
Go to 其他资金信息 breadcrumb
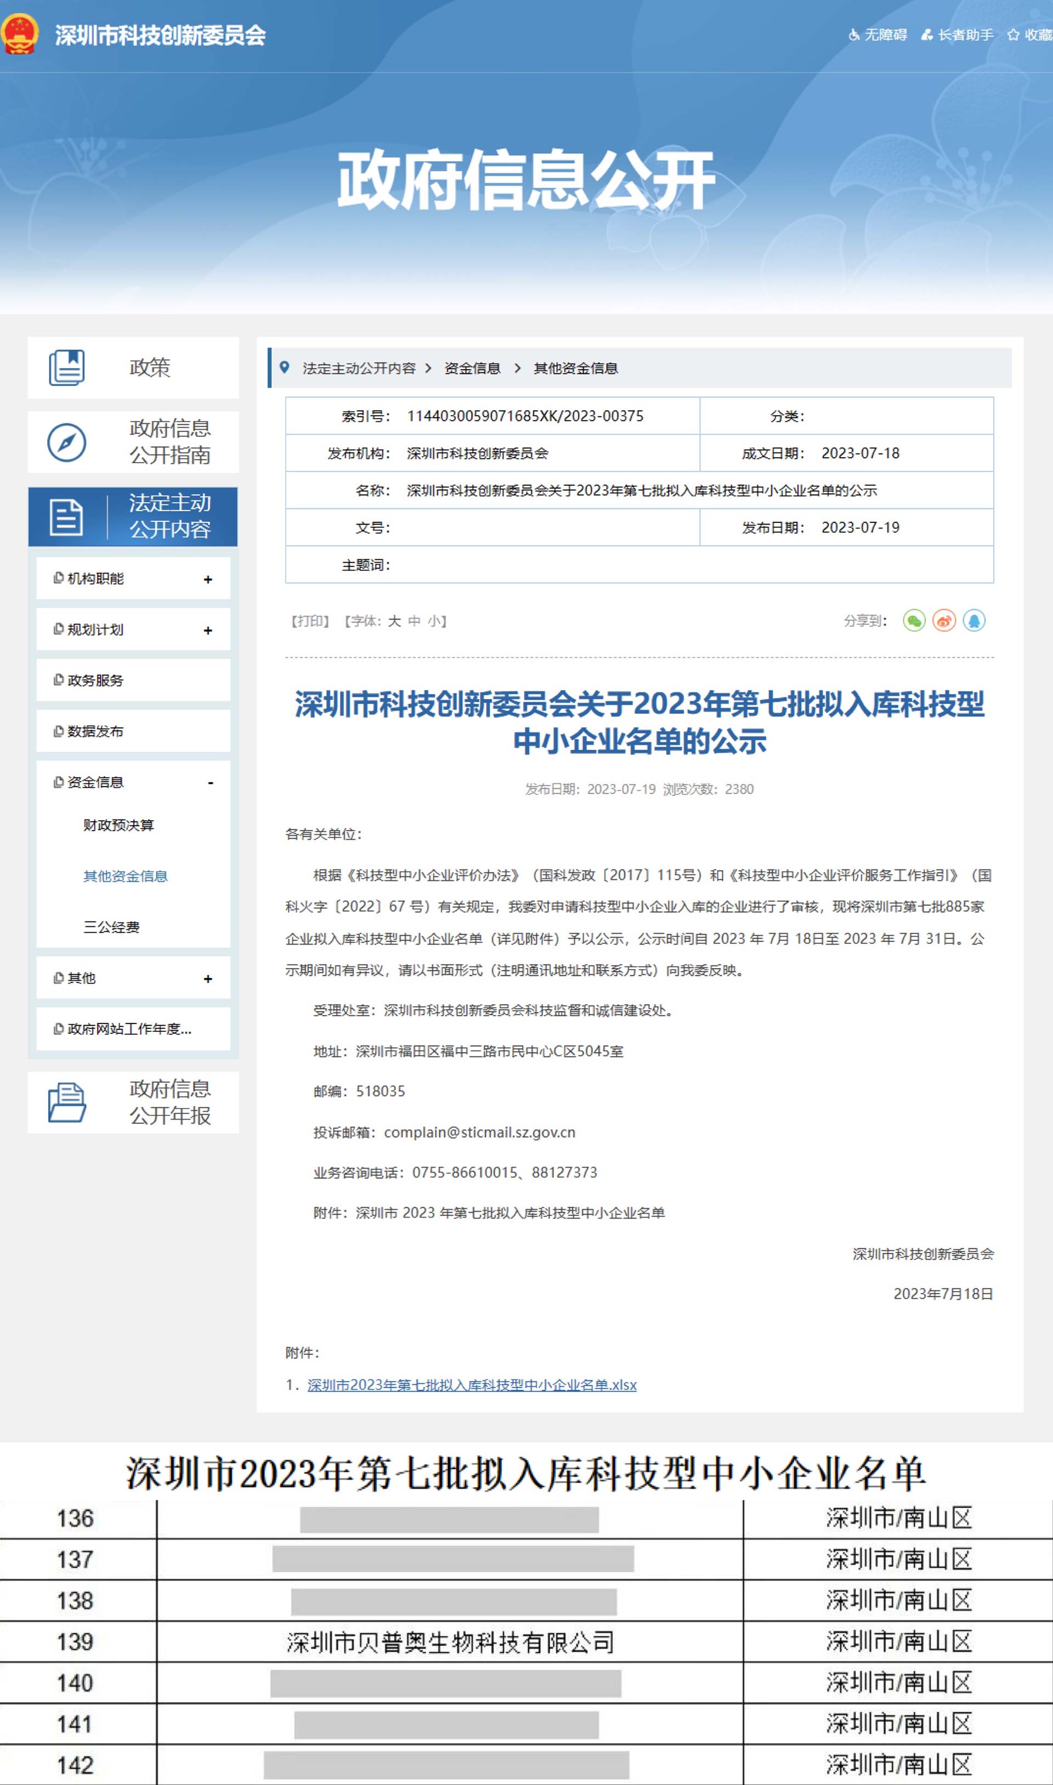pyautogui.click(x=575, y=368)
